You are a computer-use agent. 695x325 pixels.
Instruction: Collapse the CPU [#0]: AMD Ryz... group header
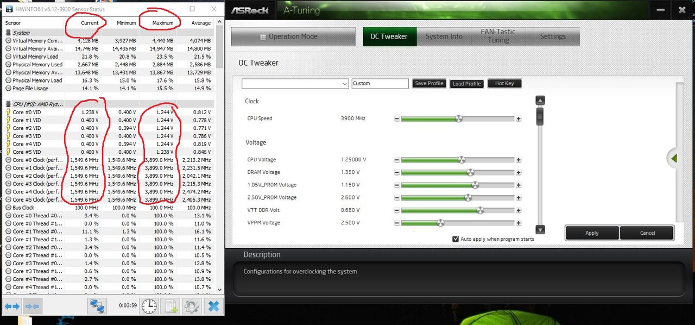click(x=109, y=104)
